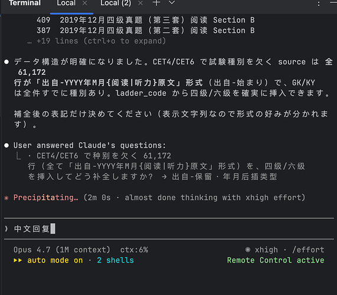Click Remote Control active status
Image resolution: width=337 pixels, height=295 pixels.
click(x=276, y=260)
